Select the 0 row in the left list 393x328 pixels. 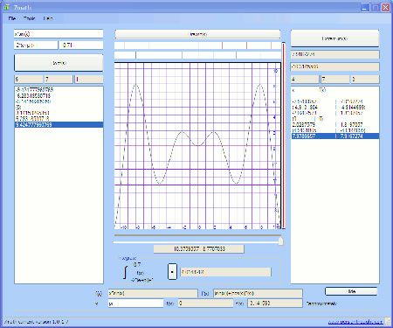(x=59, y=108)
